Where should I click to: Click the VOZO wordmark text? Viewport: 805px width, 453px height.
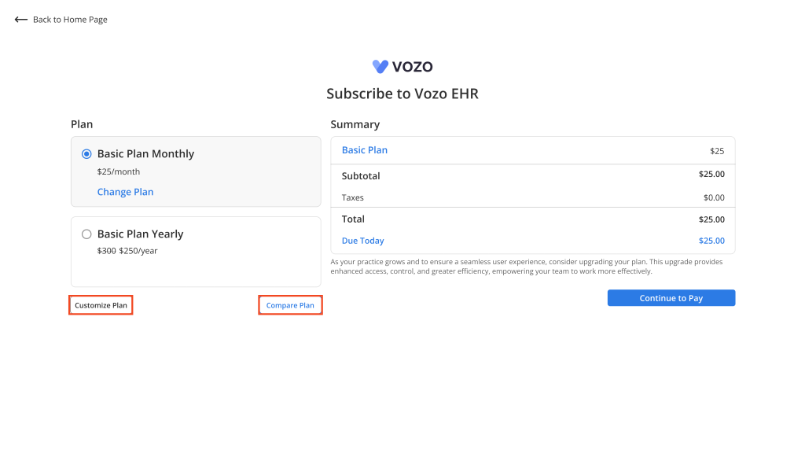tap(412, 67)
